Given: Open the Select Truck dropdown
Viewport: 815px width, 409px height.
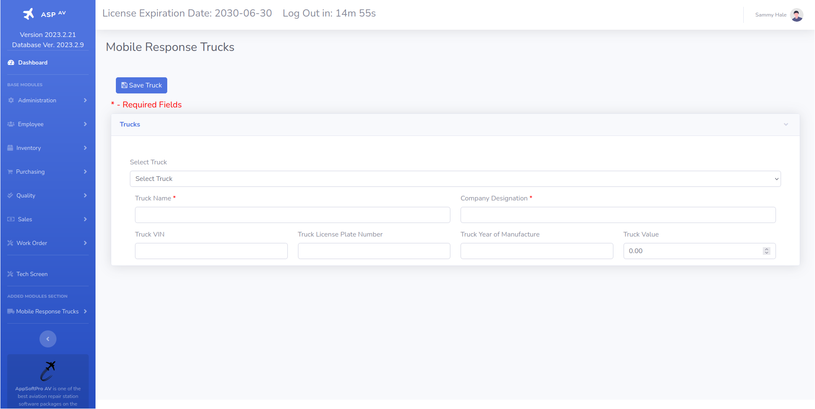Looking at the screenshot, I should coord(455,179).
